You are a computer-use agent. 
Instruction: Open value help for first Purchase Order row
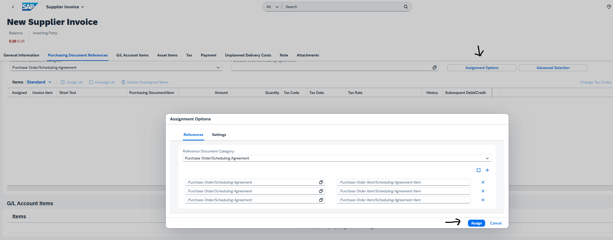coord(321,182)
